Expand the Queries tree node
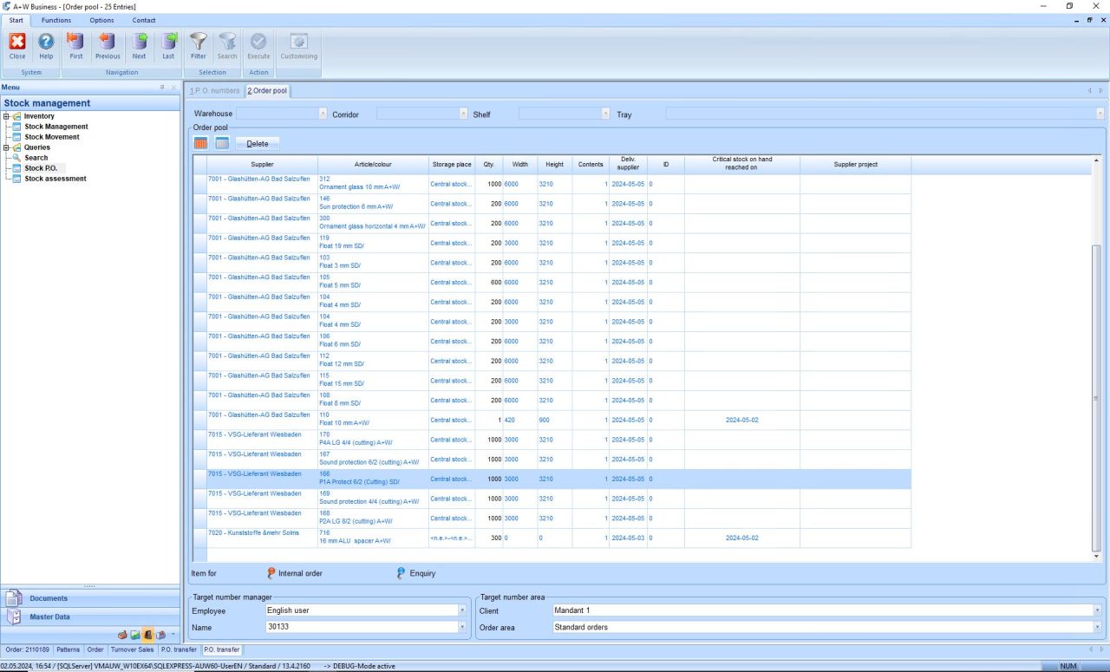 point(7,147)
